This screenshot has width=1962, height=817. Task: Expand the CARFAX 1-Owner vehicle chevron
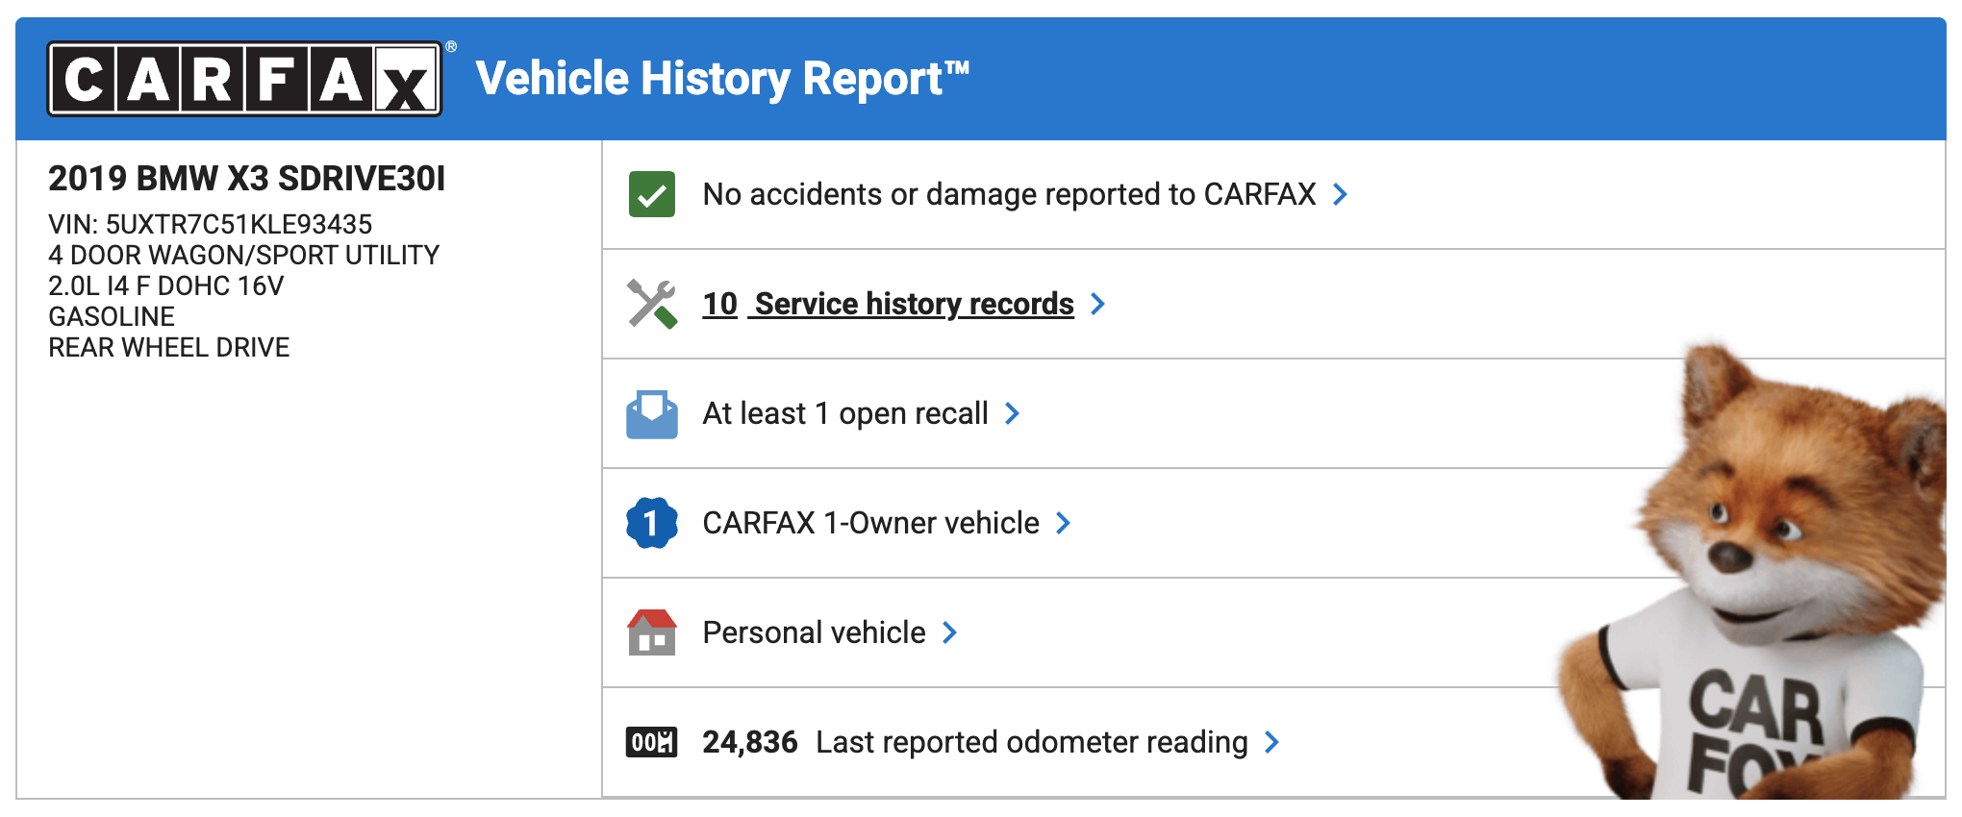(x=1063, y=523)
